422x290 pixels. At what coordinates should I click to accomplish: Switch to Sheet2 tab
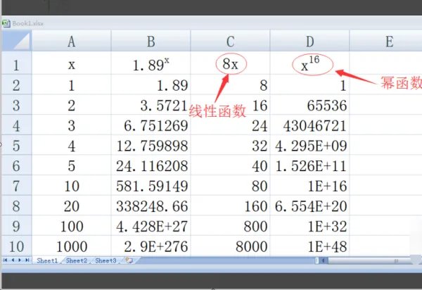(77, 260)
